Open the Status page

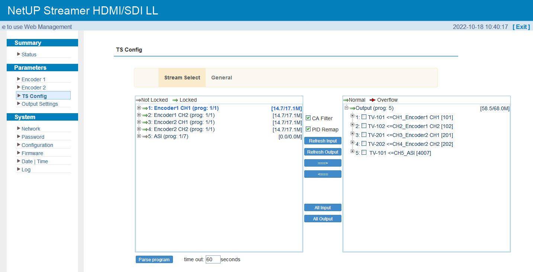click(29, 55)
